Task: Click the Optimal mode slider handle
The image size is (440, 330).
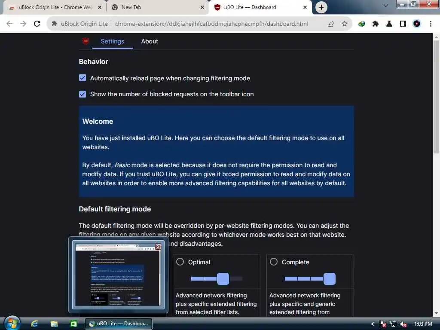Action: [x=223, y=278]
